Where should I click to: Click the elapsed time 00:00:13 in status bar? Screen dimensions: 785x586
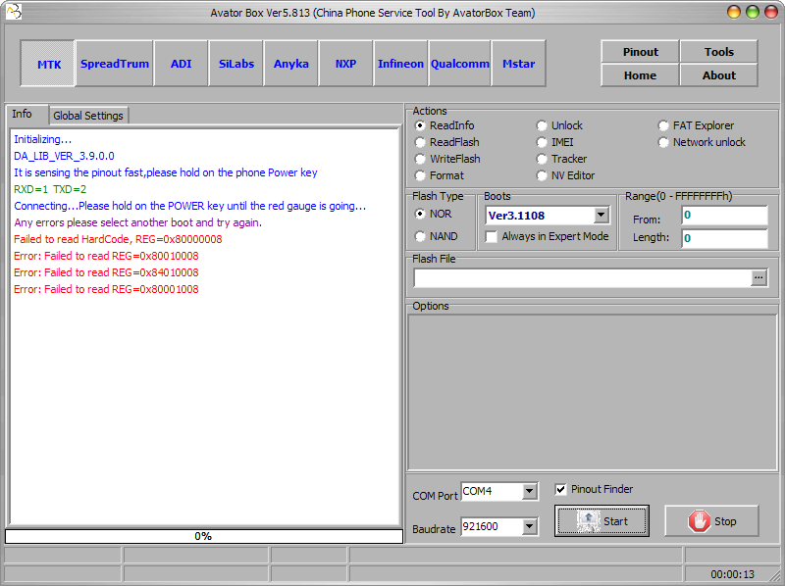[x=732, y=574]
